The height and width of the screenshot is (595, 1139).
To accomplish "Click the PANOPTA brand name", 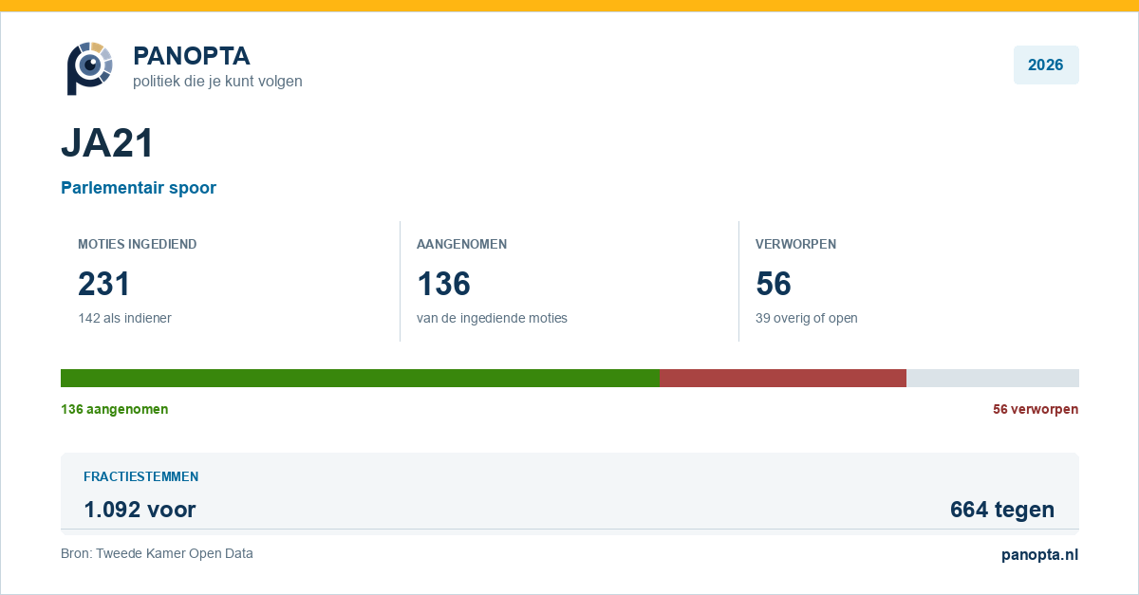I will [x=192, y=56].
